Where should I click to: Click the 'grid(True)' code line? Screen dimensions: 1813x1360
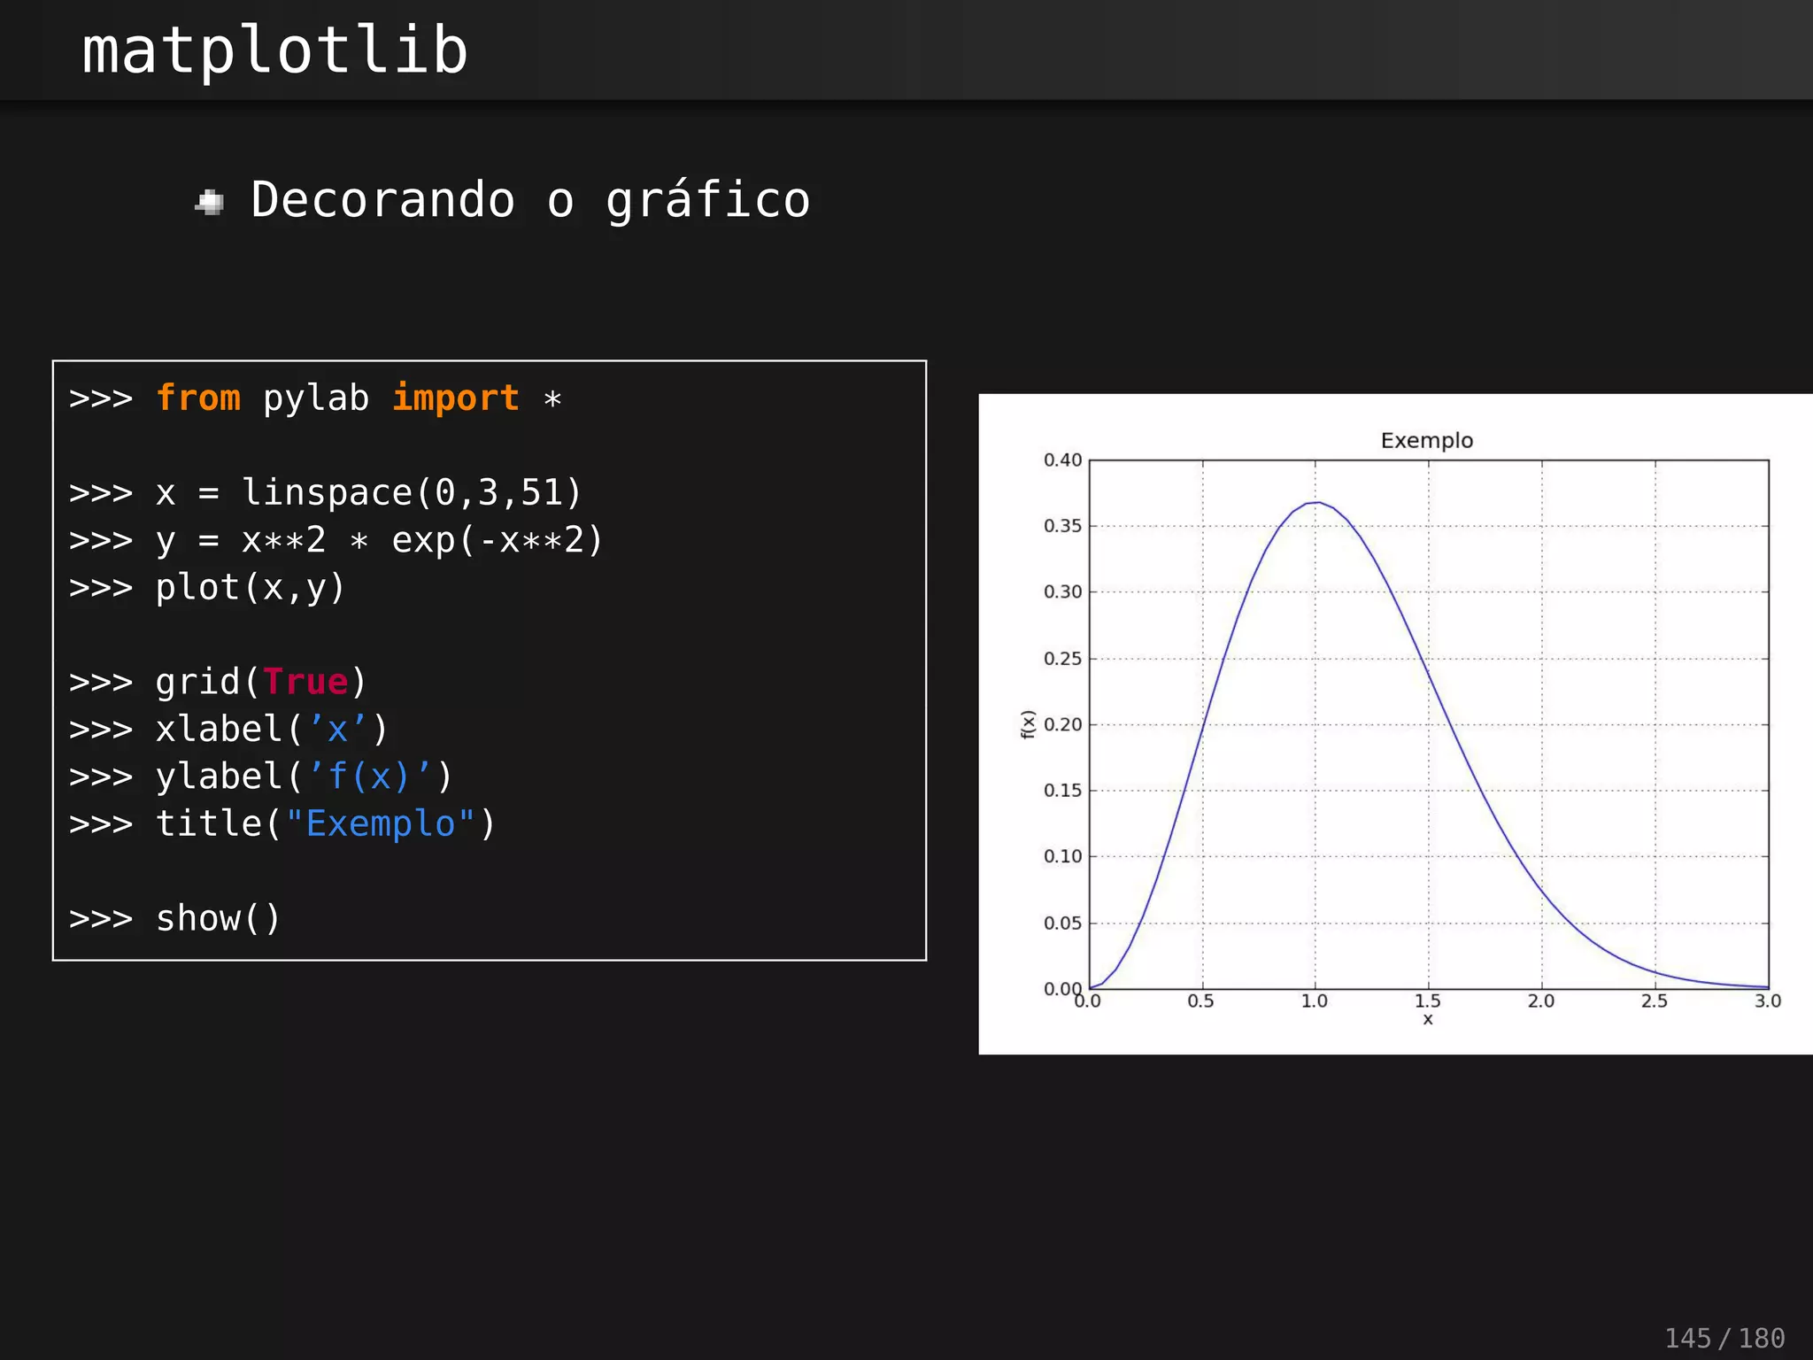[x=218, y=683]
